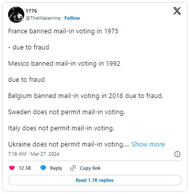Open the 1776 profile avatar picture
The width and height of the screenshot is (190, 194).
tap(16, 15)
